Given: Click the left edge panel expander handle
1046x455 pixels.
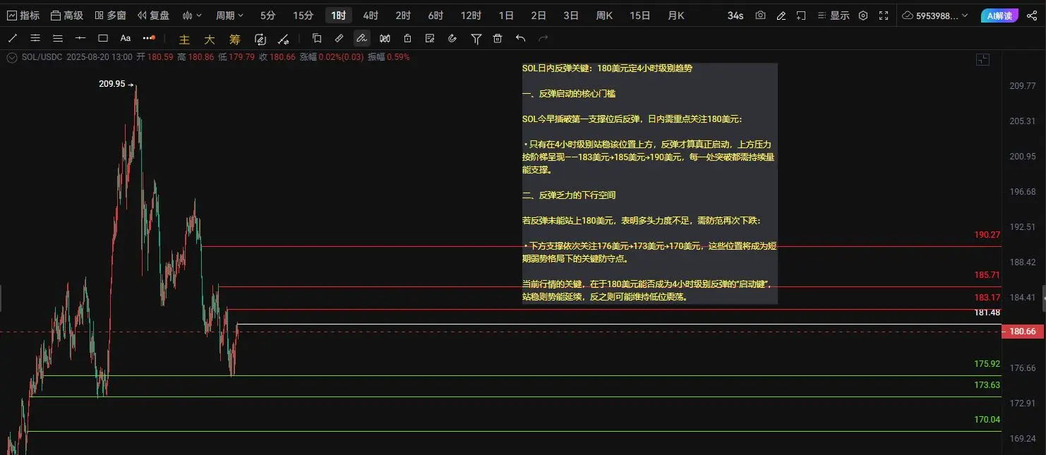Looking at the screenshot, I should click(x=1, y=299).
